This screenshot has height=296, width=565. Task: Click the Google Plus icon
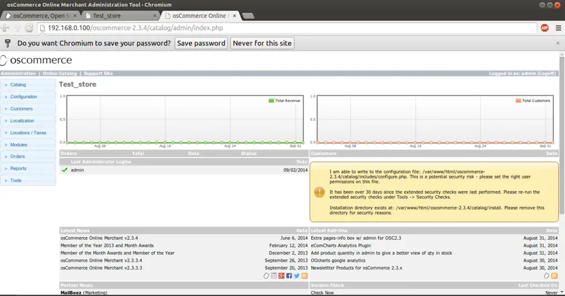pyautogui.click(x=281, y=276)
